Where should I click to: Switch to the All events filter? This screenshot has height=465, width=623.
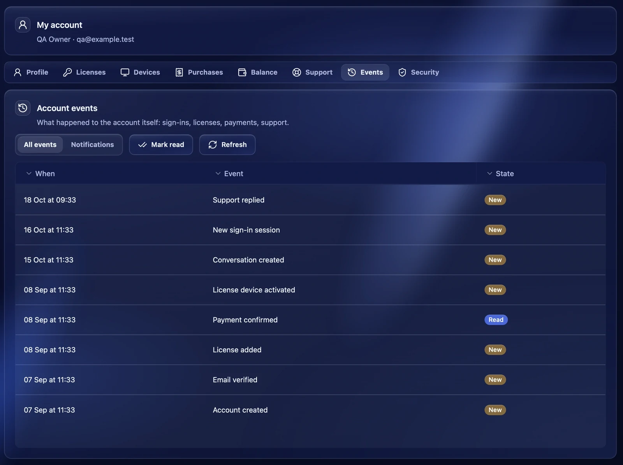click(40, 145)
